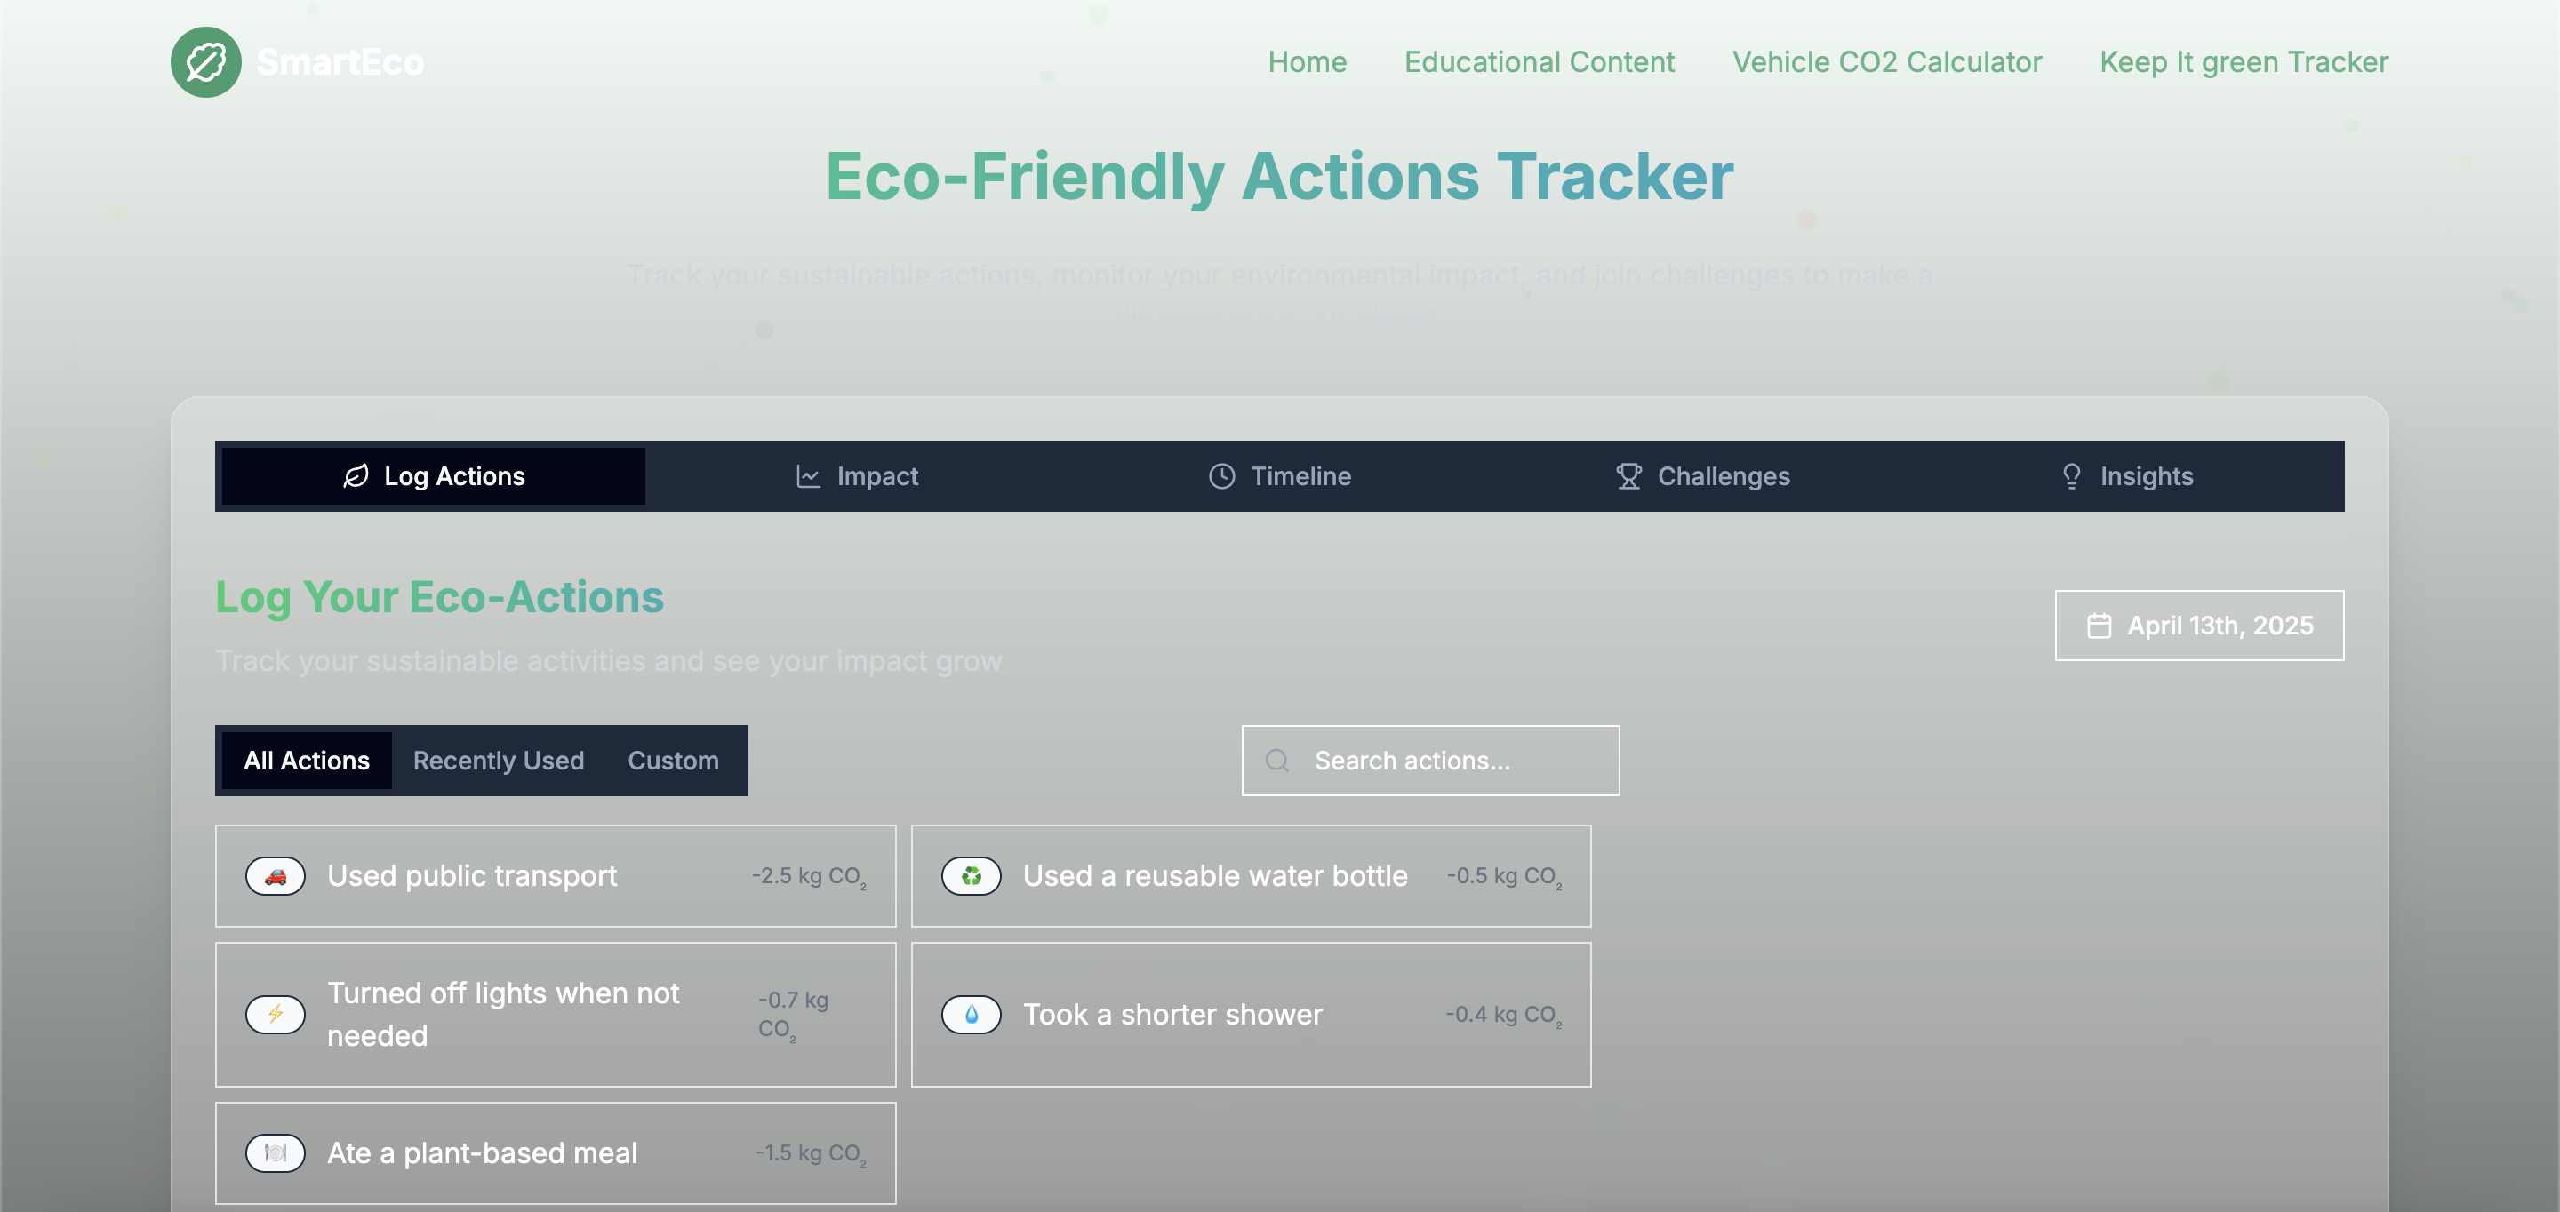The image size is (2560, 1212).
Task: Click the calendar icon beside the date
Action: [2099, 626]
